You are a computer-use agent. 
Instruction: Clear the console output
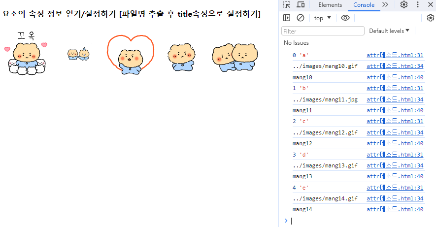(301, 18)
